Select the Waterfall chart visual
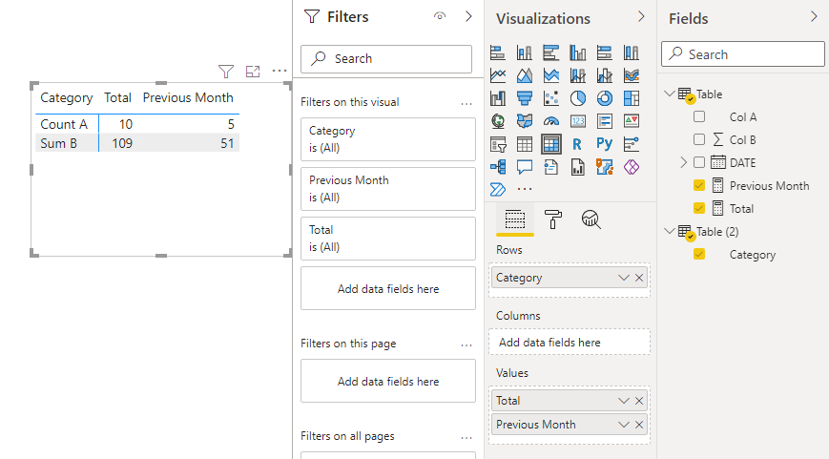 498,98
